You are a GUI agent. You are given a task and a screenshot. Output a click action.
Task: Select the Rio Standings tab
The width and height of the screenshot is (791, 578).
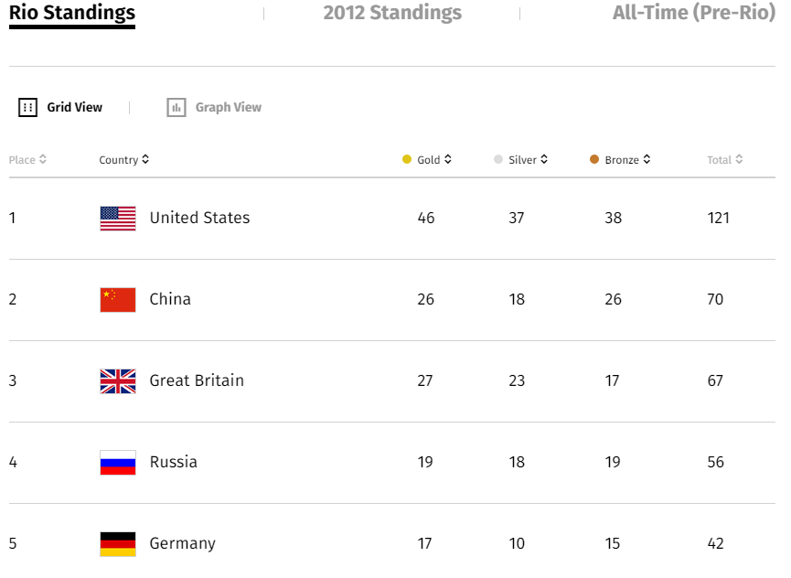72,14
